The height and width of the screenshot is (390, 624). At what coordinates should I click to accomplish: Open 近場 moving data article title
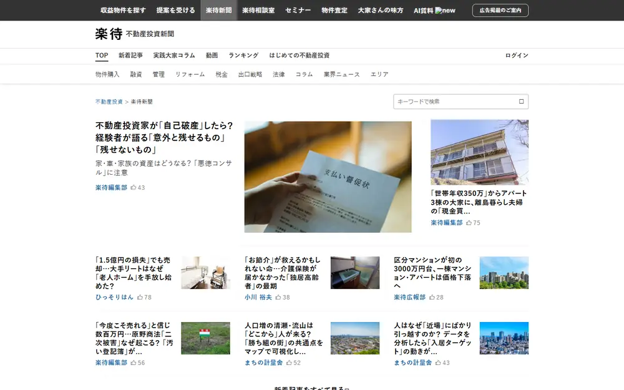(432, 338)
